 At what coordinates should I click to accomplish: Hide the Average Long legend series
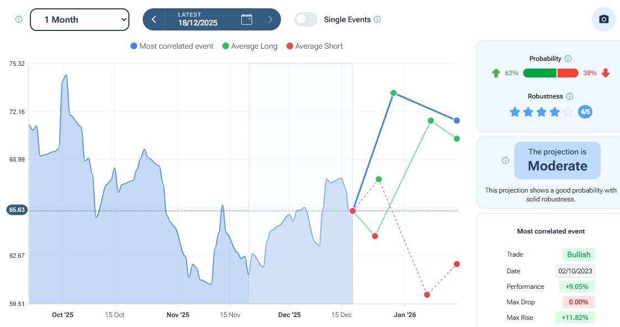click(x=249, y=46)
